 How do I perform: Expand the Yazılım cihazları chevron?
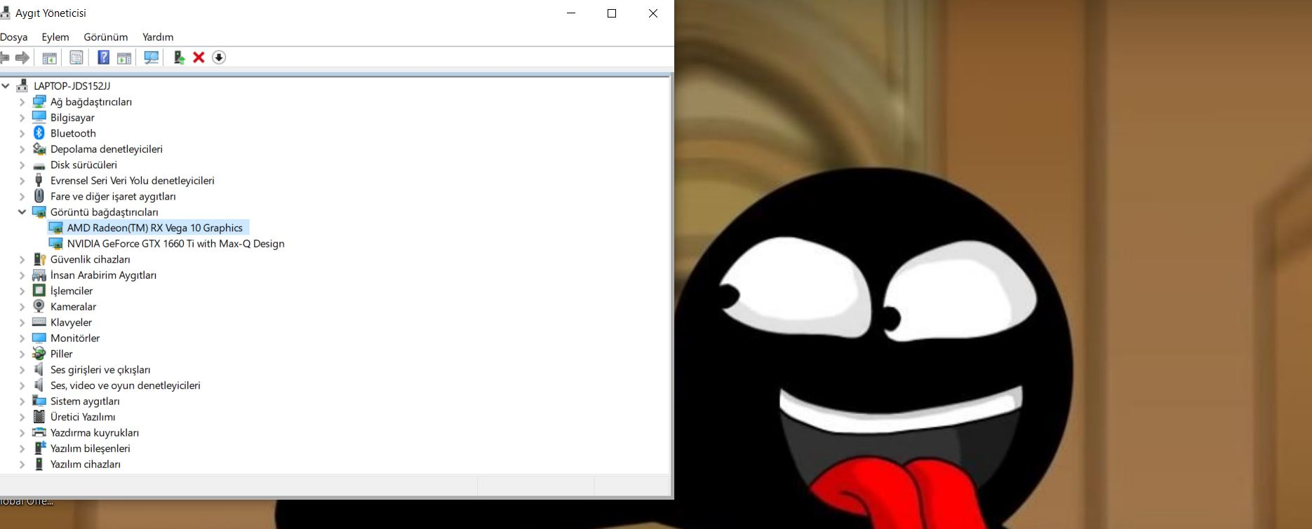(x=22, y=465)
